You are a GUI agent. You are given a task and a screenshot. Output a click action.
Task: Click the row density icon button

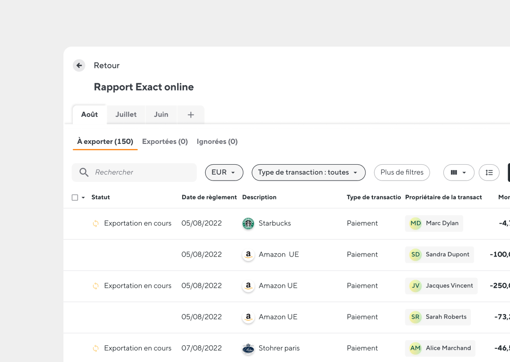(x=489, y=172)
